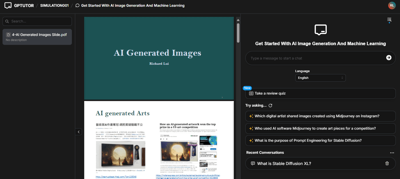Click the No description text under file

coord(16,40)
